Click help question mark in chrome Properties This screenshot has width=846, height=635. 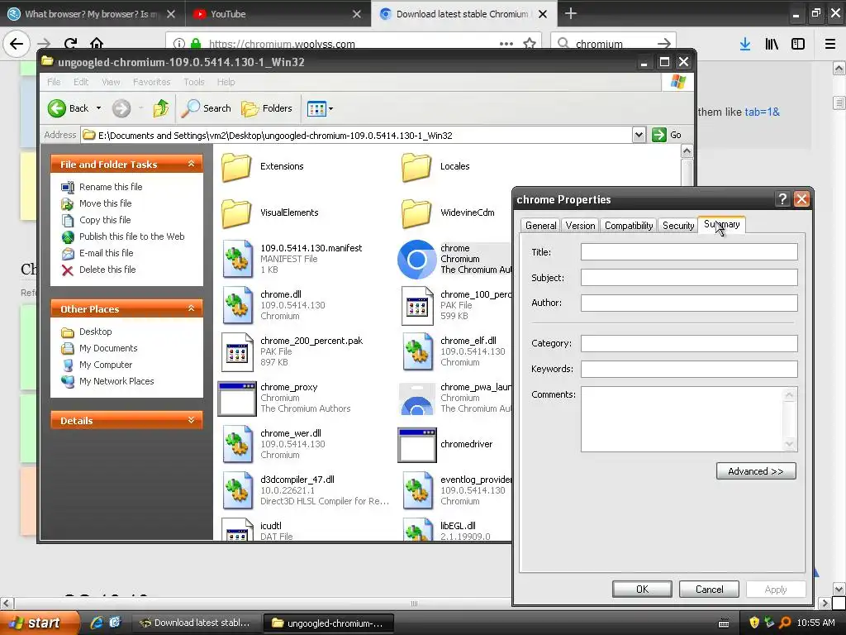[782, 199]
